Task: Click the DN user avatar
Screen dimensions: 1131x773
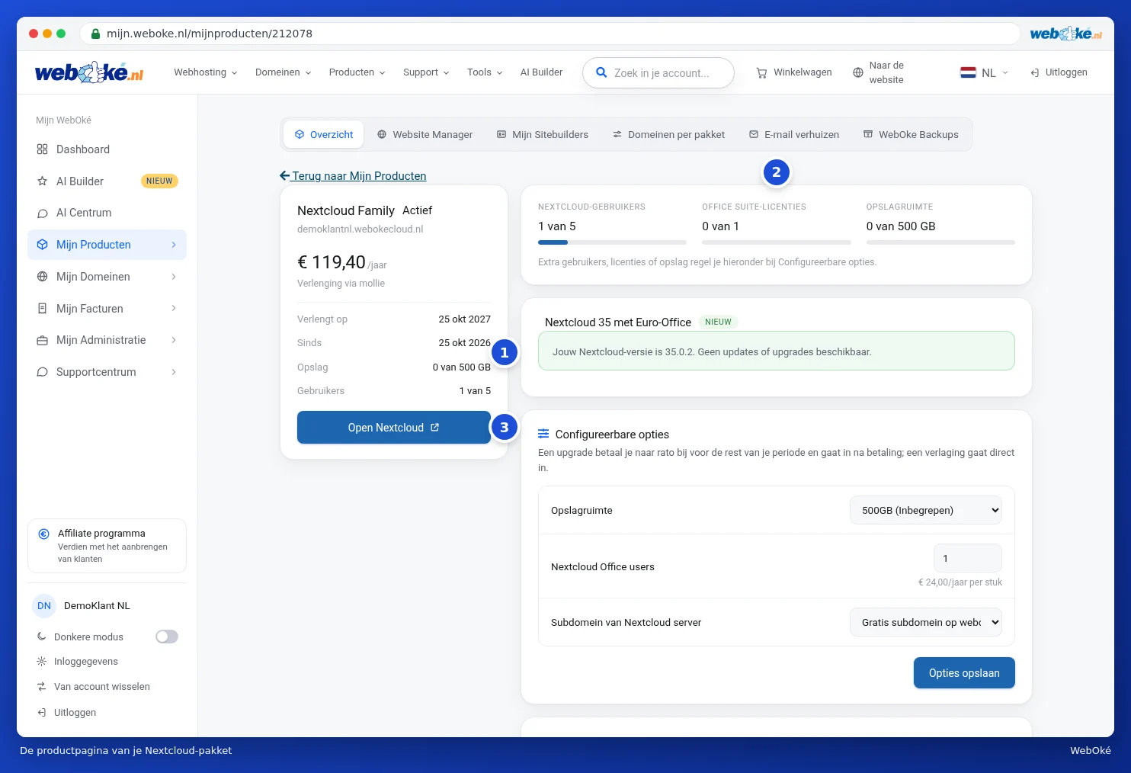Action: pos(44,606)
